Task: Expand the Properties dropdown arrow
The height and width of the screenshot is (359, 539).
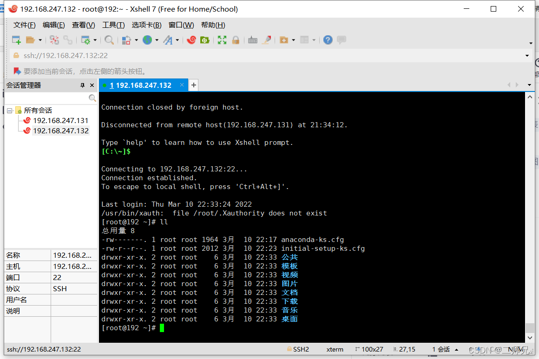Action: point(95,40)
